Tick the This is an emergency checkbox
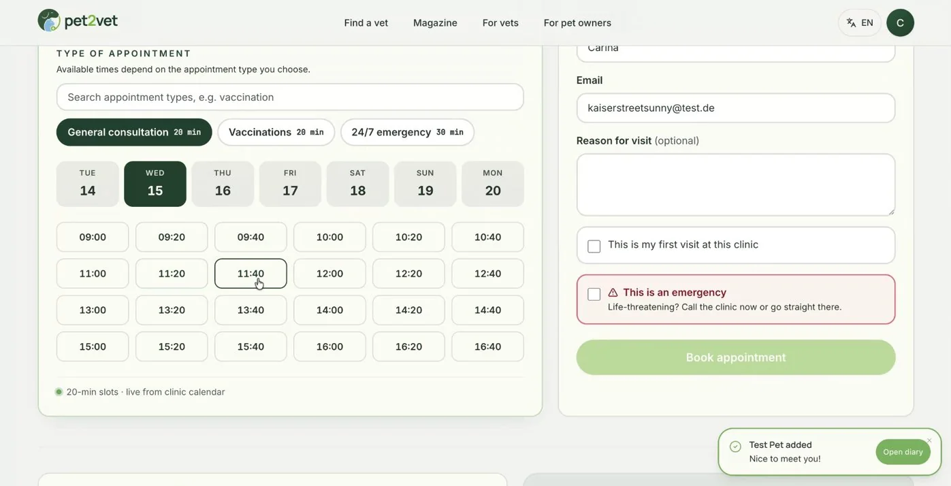The image size is (951, 486). pos(594,294)
